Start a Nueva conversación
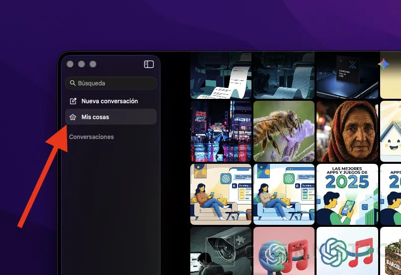 [111, 101]
